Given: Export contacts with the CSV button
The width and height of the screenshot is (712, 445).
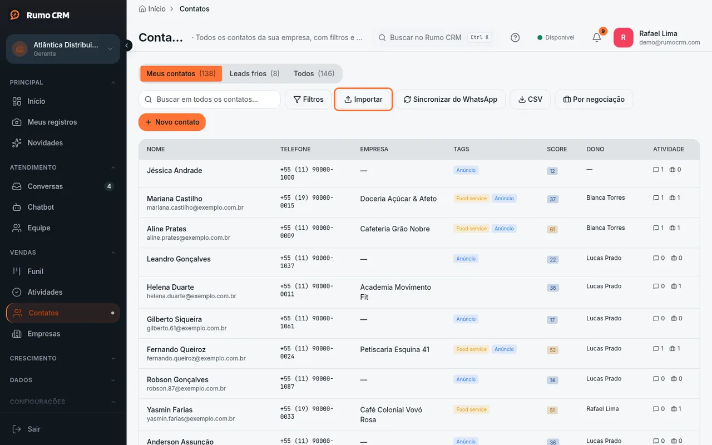Looking at the screenshot, I should pos(530,99).
